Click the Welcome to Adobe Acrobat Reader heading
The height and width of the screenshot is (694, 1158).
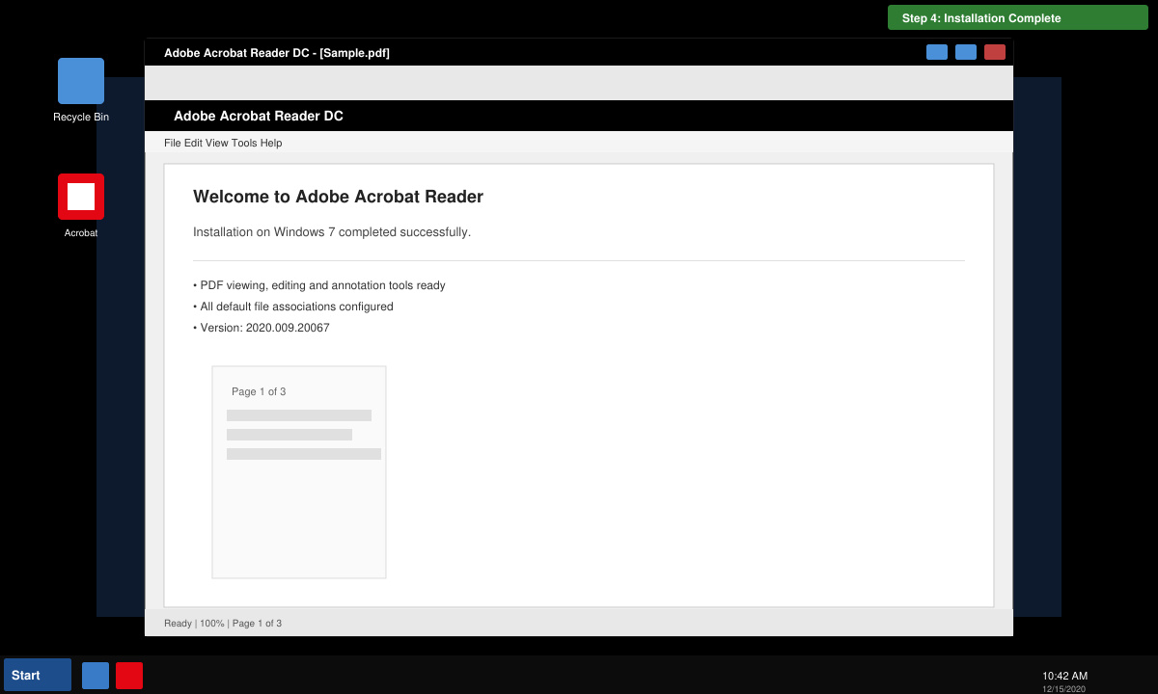338,197
